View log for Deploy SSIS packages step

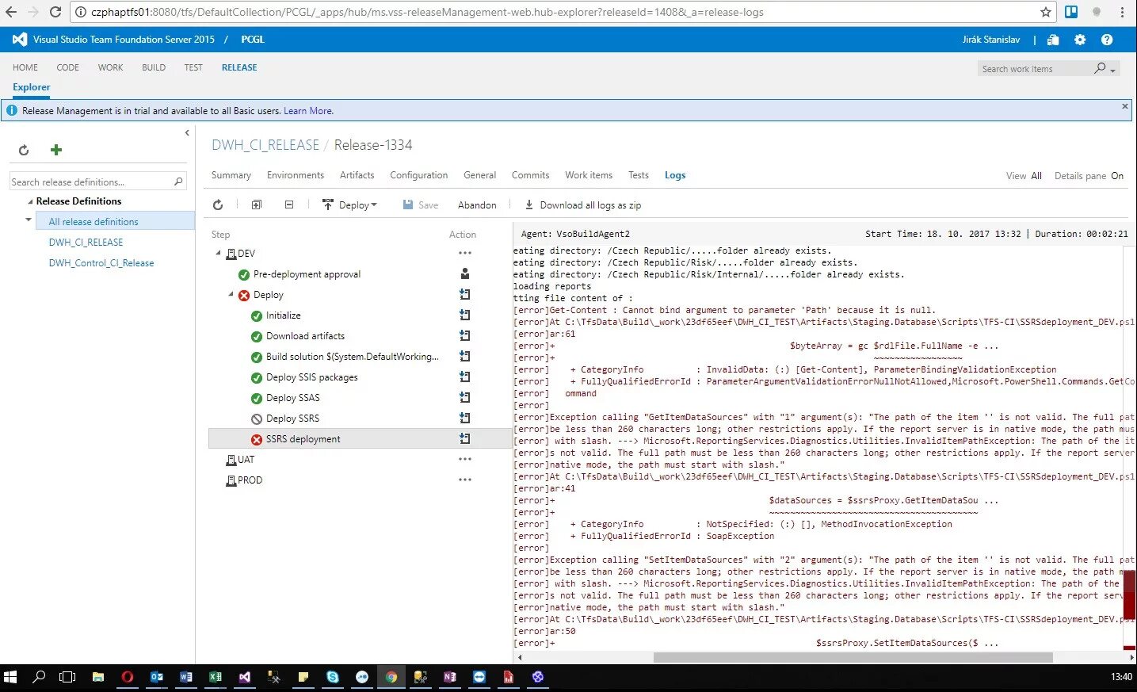[464, 377]
